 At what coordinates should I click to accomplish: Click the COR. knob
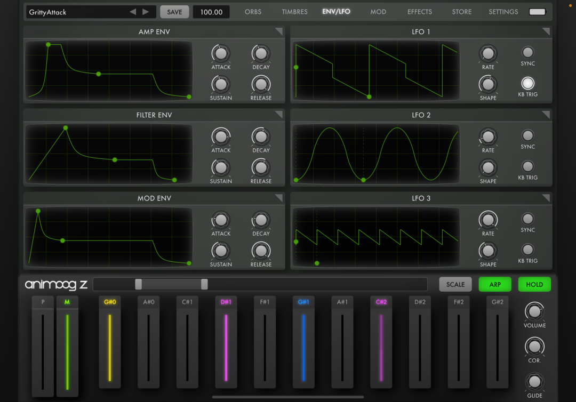pyautogui.click(x=534, y=347)
